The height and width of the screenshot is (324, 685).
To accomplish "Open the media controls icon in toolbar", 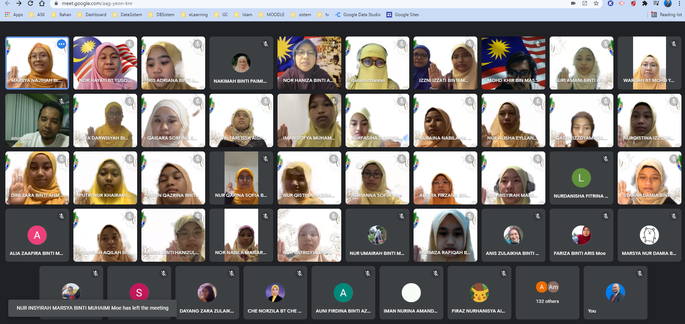I will click(656, 4).
